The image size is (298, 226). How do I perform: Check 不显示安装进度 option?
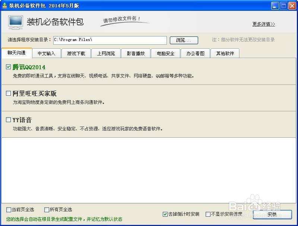click(x=208, y=214)
